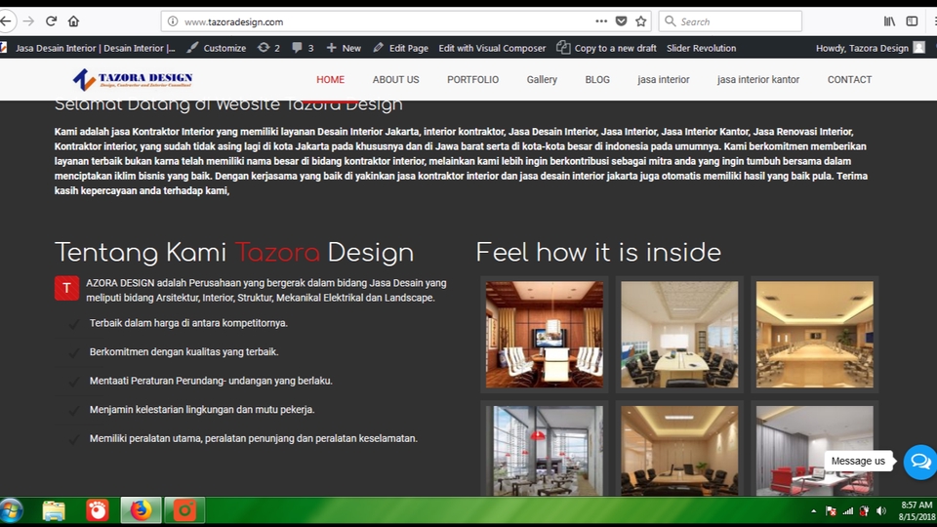Open the jasa interior menu item
The height and width of the screenshot is (527, 937).
click(x=664, y=79)
